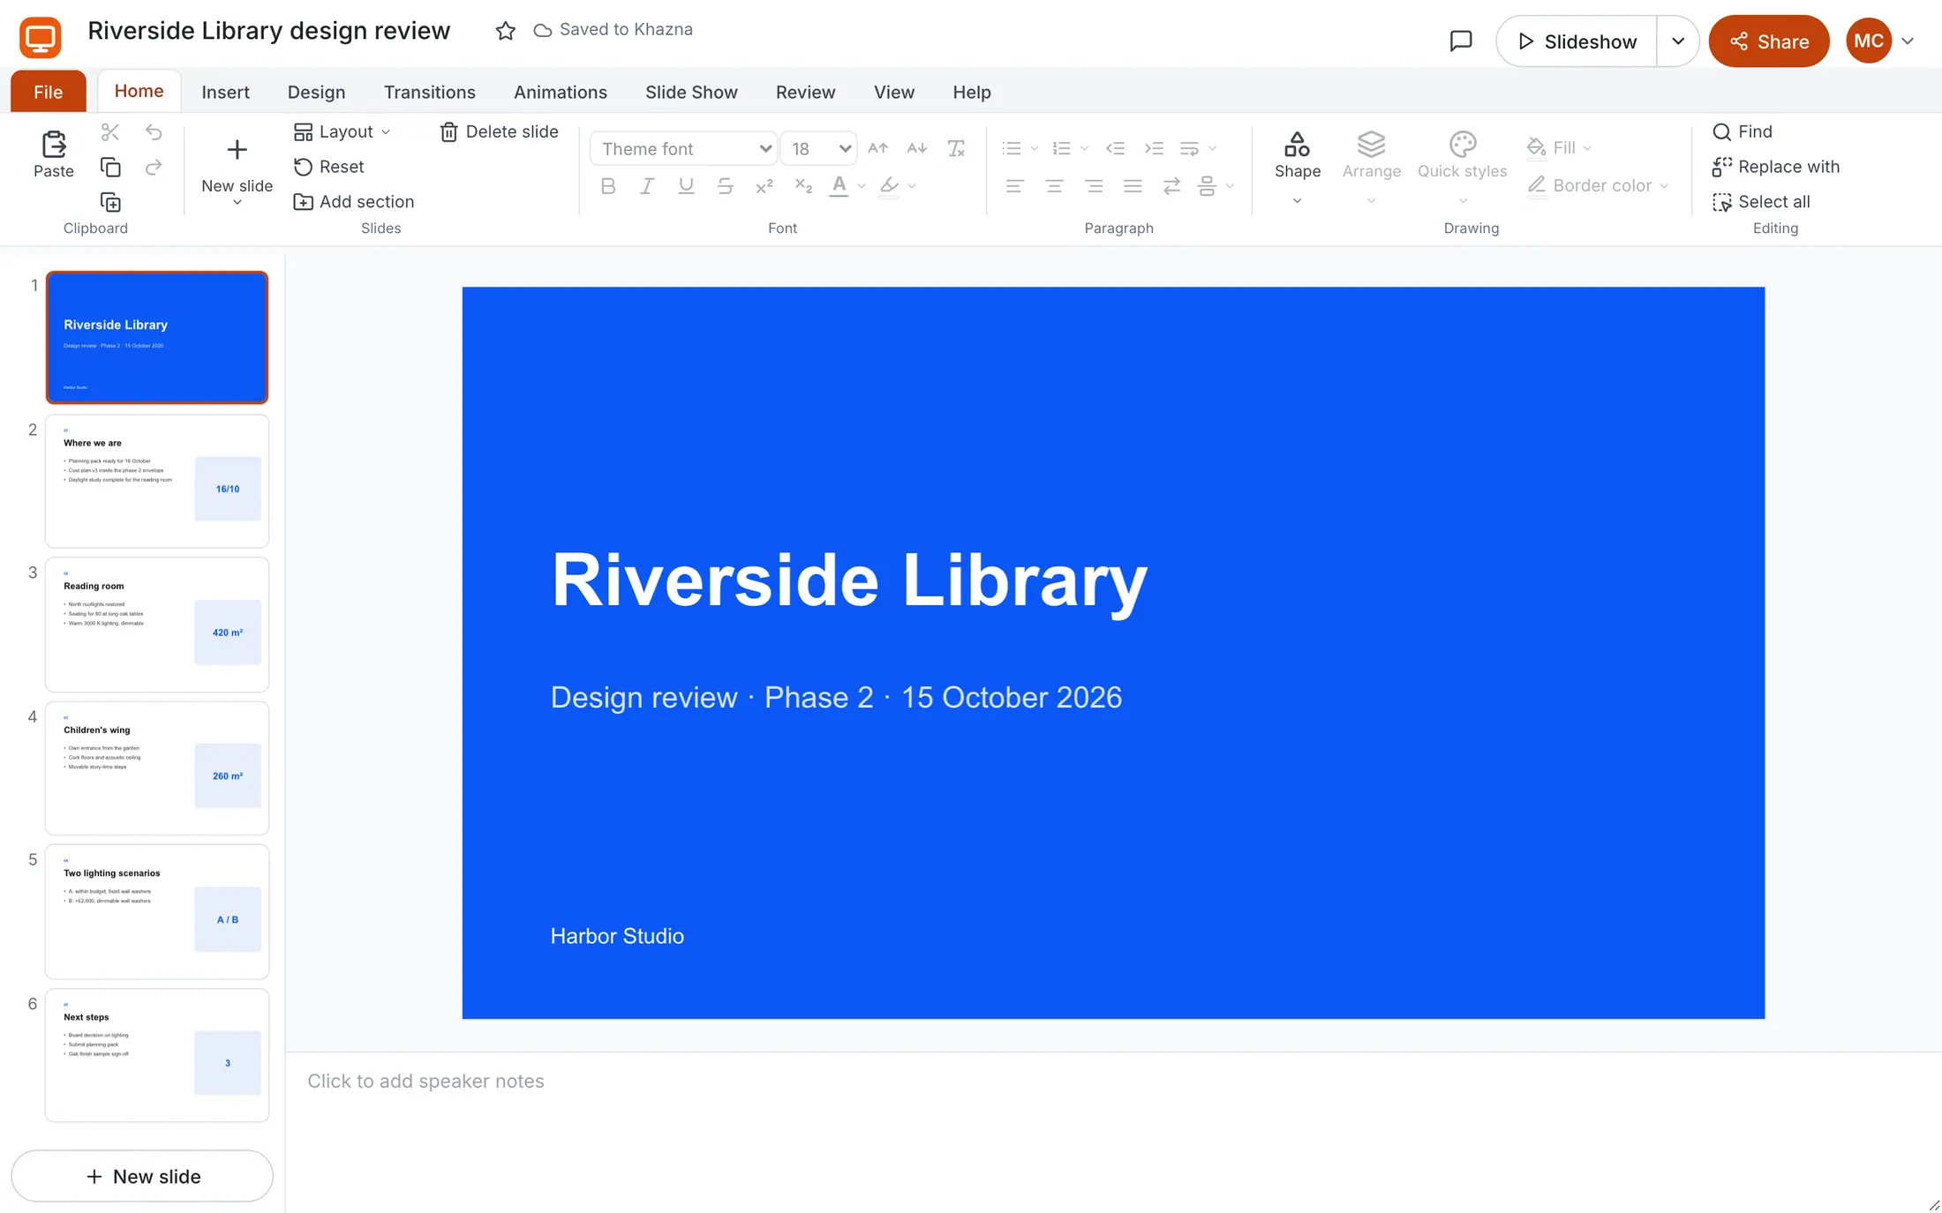The width and height of the screenshot is (1942, 1213).
Task: Apply superscript formatting
Action: 764,186
